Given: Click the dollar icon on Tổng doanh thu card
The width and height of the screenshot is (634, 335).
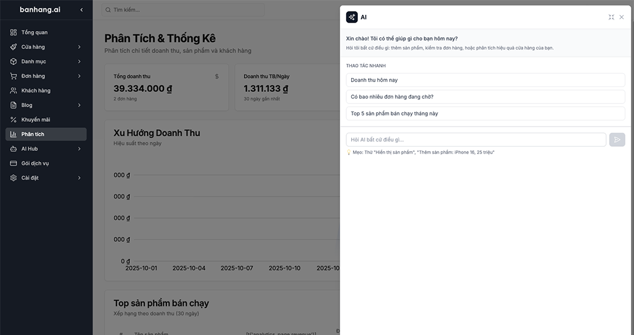Looking at the screenshot, I should pyautogui.click(x=217, y=76).
